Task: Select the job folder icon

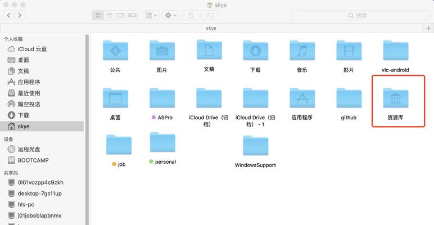Action: click(x=119, y=145)
